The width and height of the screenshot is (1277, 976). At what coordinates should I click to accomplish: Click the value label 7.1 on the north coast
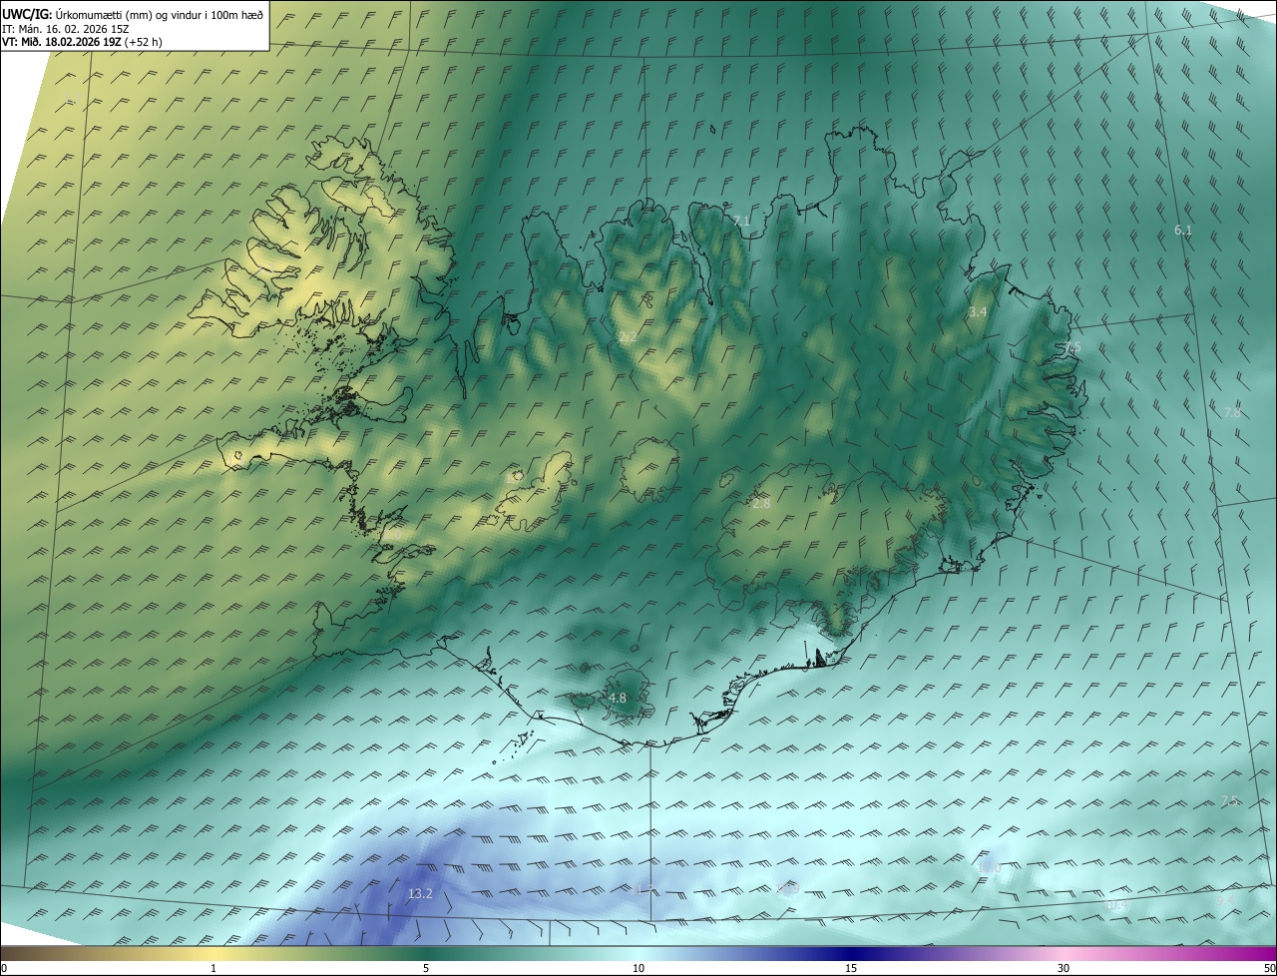(740, 221)
